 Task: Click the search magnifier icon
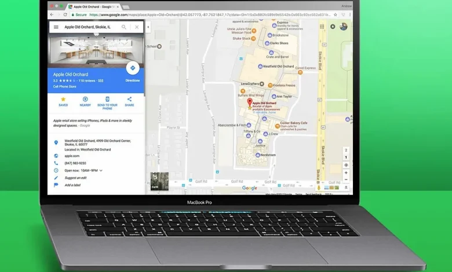(x=123, y=27)
